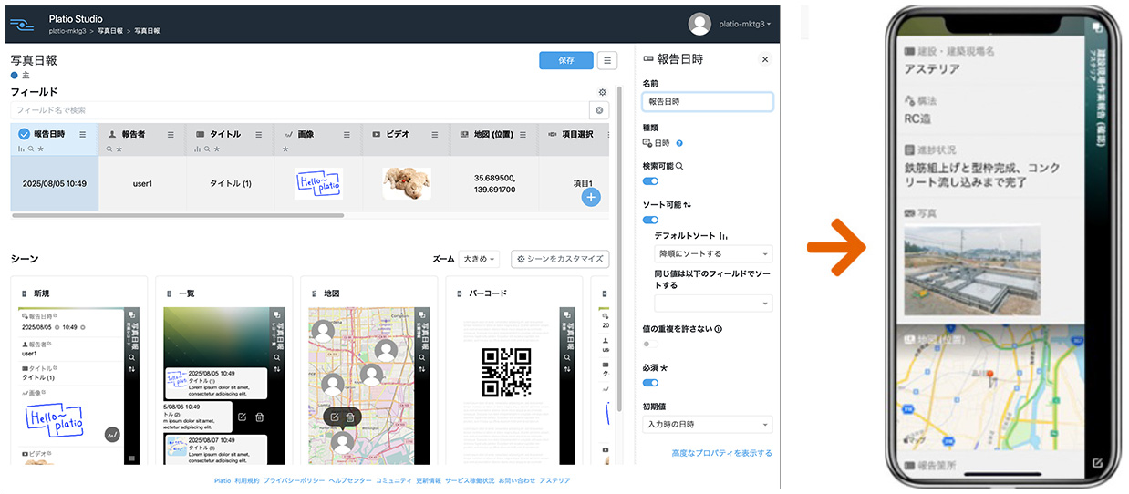Viewport: 1129px width, 494px height.
Task: Click 高度なプロパティを表示する link
Action: click(x=721, y=453)
